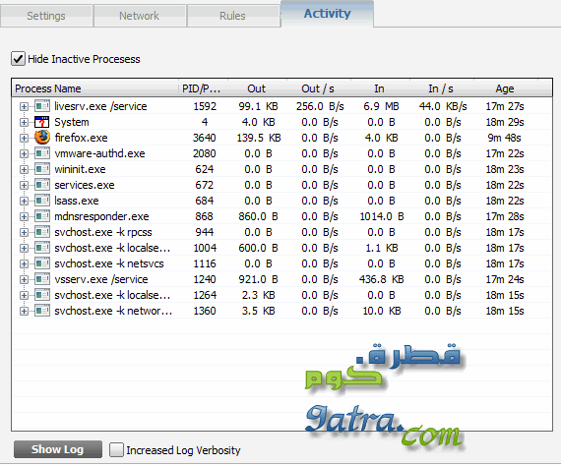Image resolution: width=561 pixels, height=466 pixels.
Task: Click the 44.0 KB/s In rate value
Action: pyautogui.click(x=443, y=106)
